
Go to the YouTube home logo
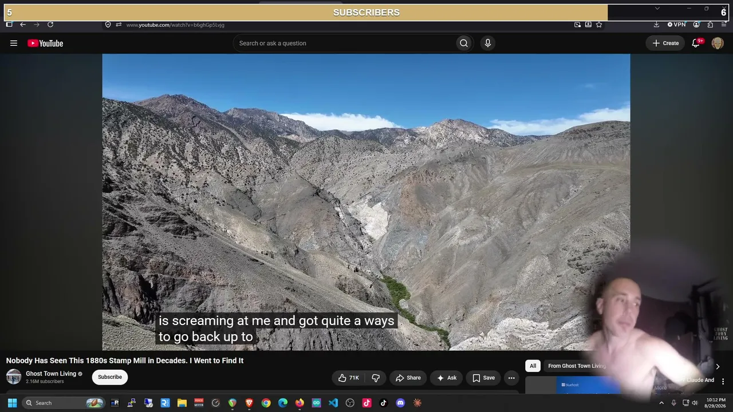45,43
